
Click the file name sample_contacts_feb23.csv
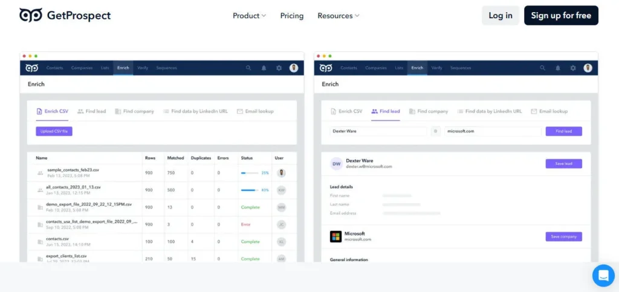click(x=73, y=170)
